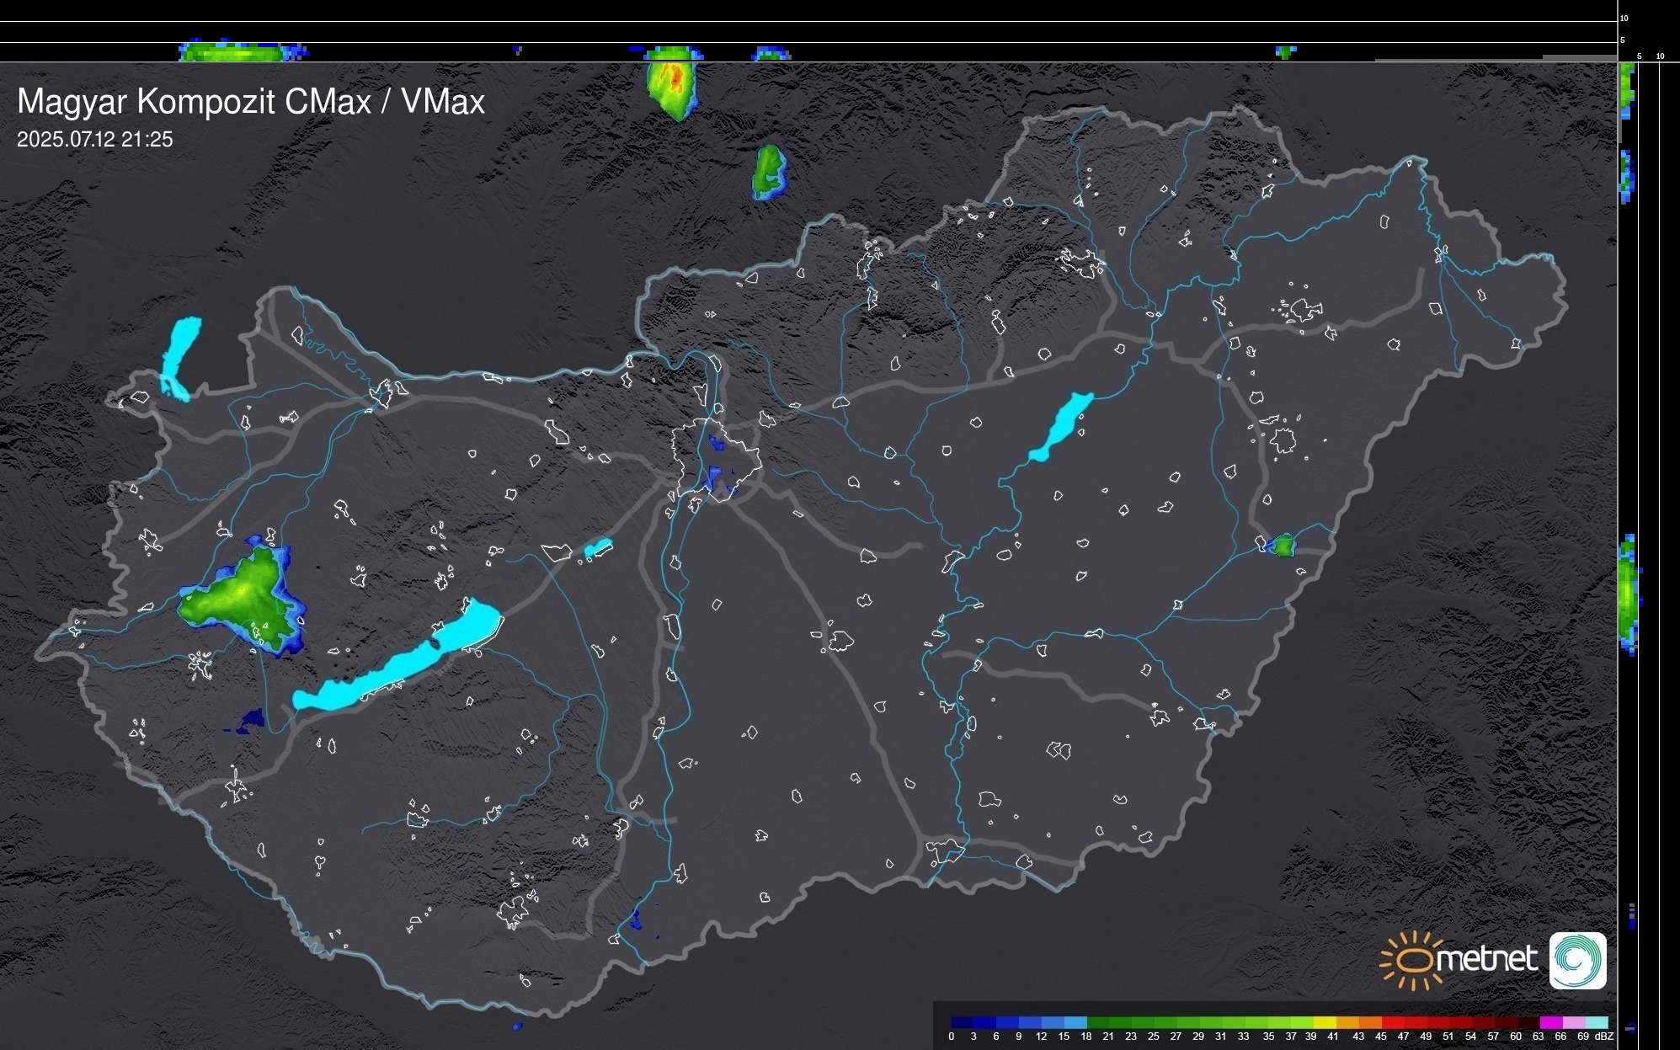The image size is (1680, 1050).
Task: Click the yellow 39 dBZ legend swatch
Action: pos(1324,1022)
